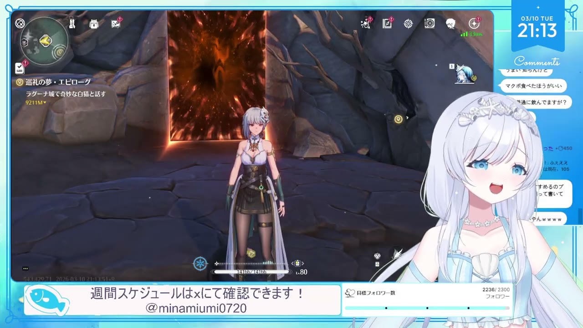
Task: Open the circular minimap
Action: tap(44, 41)
